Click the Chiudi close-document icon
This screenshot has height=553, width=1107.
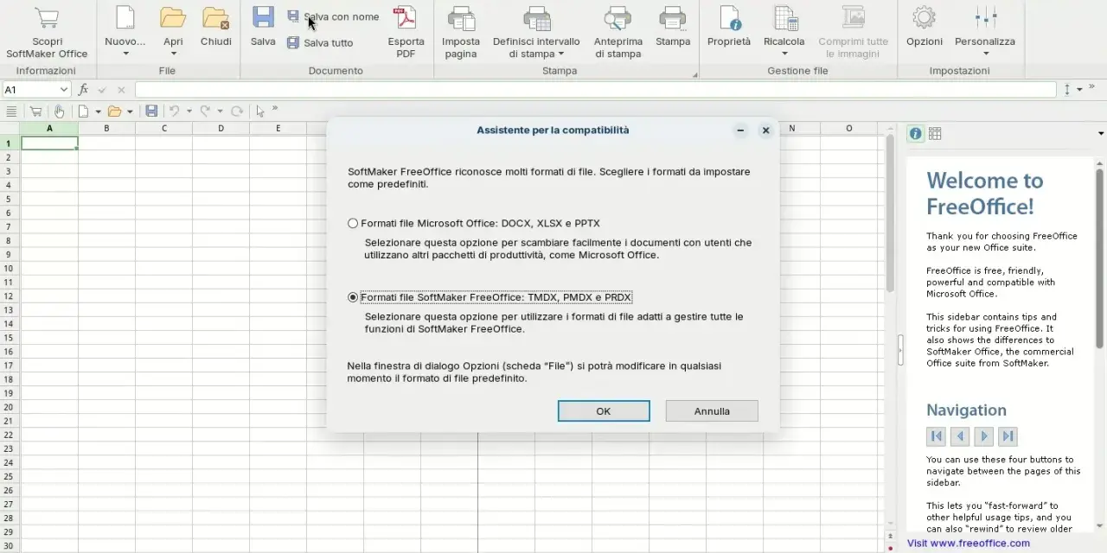coord(215,17)
